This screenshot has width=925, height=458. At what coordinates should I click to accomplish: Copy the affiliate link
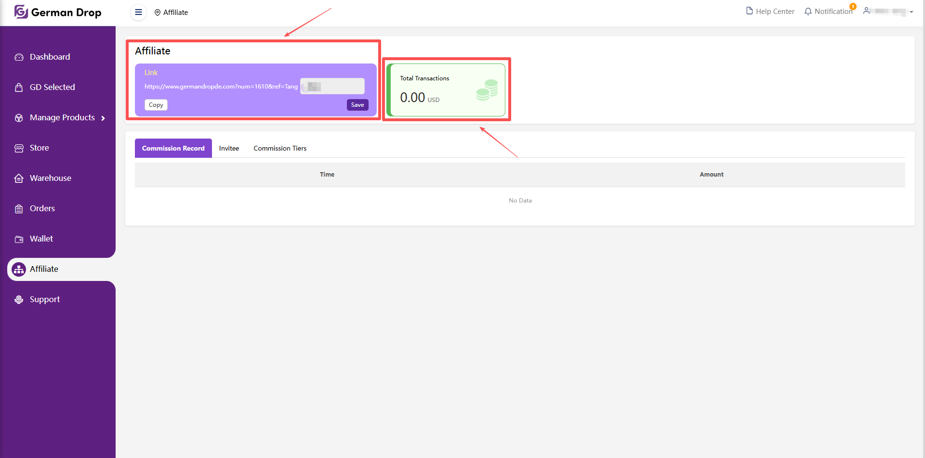pos(156,105)
